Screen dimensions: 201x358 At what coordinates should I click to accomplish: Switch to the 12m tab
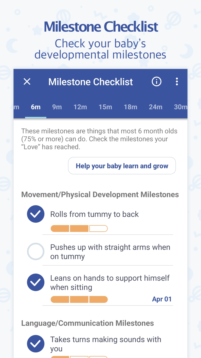point(80,107)
